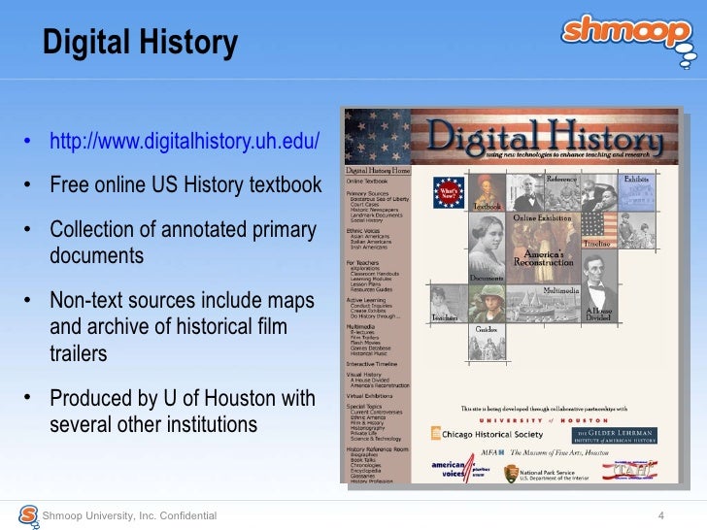Image resolution: width=707 pixels, height=530 pixels.
Task: Open the TAH logo link
Action: 630,471
